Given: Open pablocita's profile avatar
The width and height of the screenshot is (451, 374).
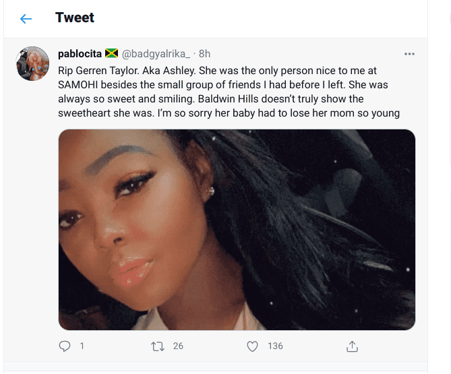Looking at the screenshot, I should click(33, 64).
